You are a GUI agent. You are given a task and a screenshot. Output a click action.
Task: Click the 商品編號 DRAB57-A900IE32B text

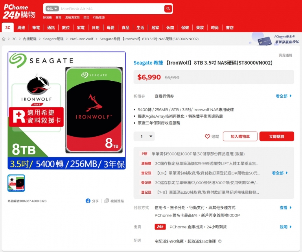(x=27, y=201)
